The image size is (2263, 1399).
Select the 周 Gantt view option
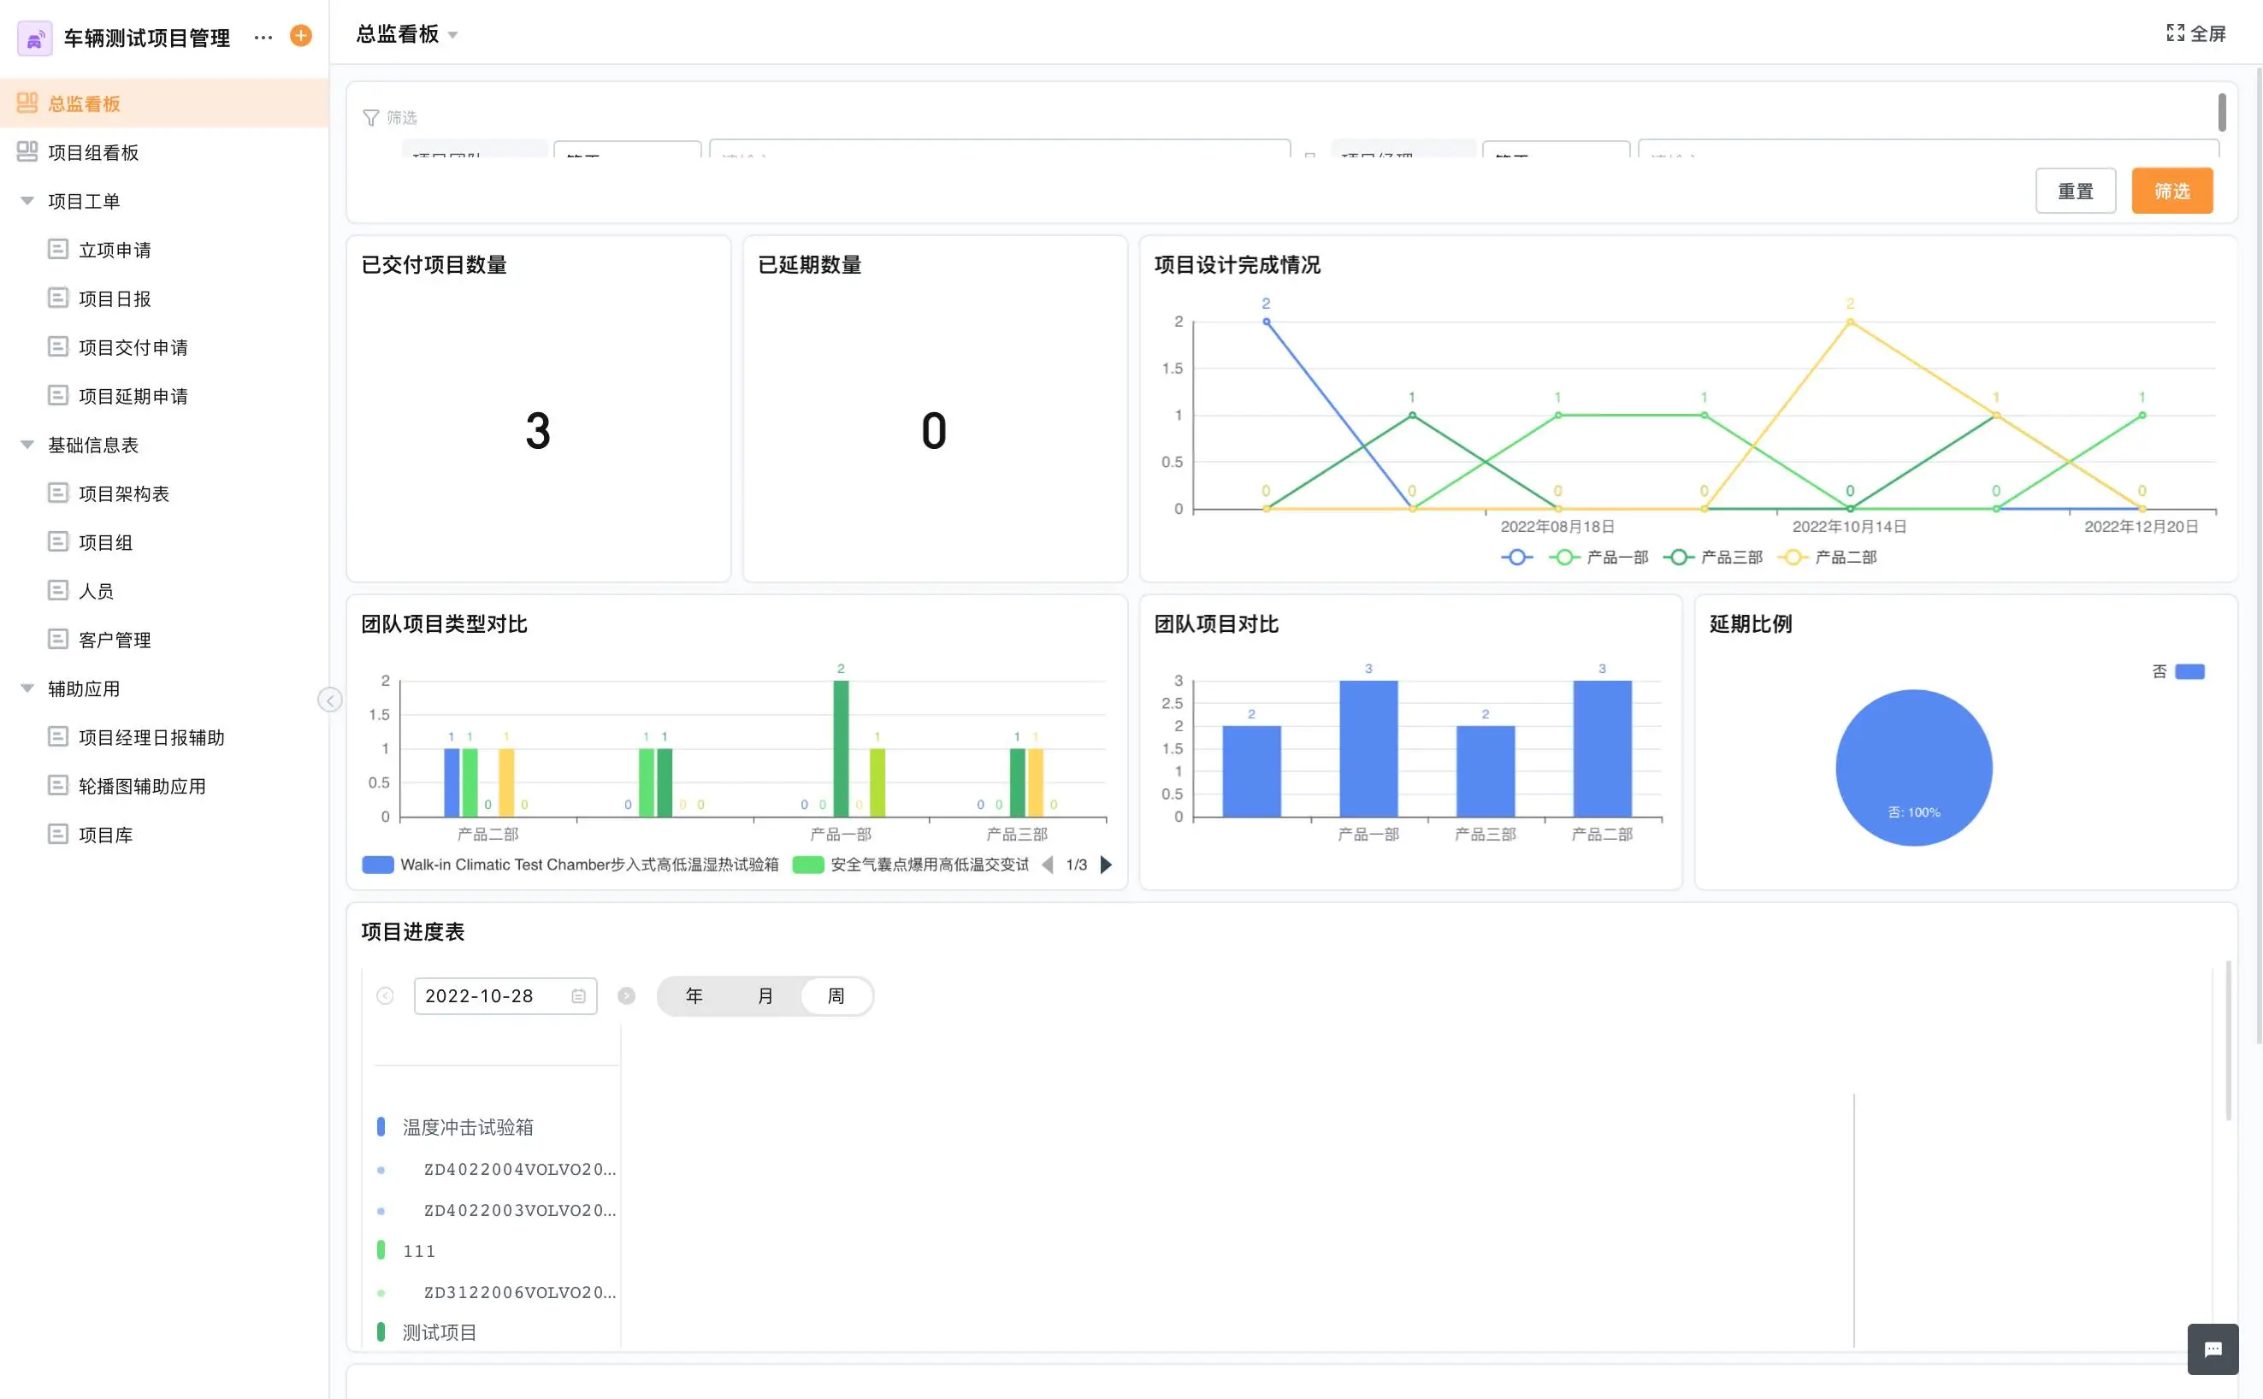click(x=836, y=996)
